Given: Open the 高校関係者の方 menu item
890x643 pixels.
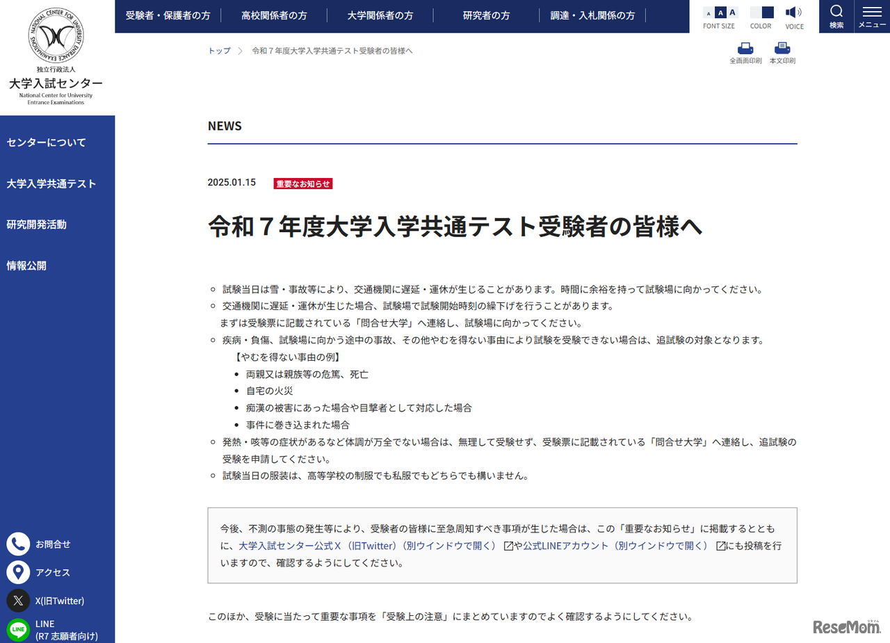Looking at the screenshot, I should [273, 15].
